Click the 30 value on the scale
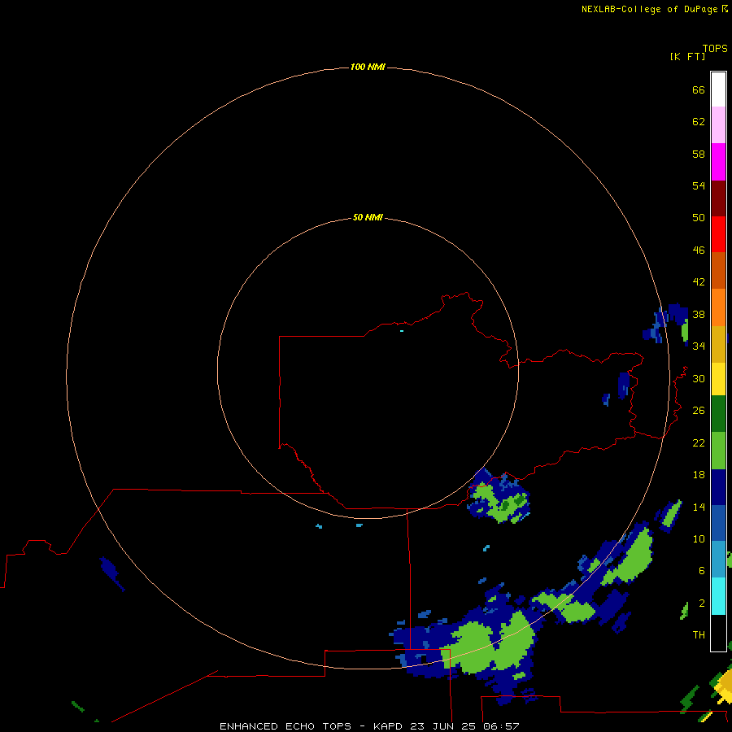Viewport: 732px width, 732px height. [x=699, y=378]
